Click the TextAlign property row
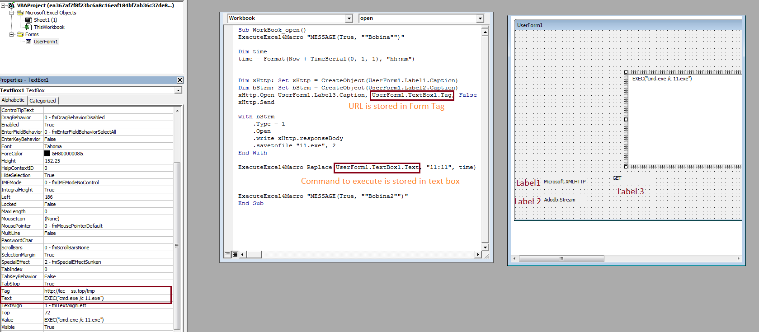The height and width of the screenshot is (332, 759). click(x=87, y=306)
